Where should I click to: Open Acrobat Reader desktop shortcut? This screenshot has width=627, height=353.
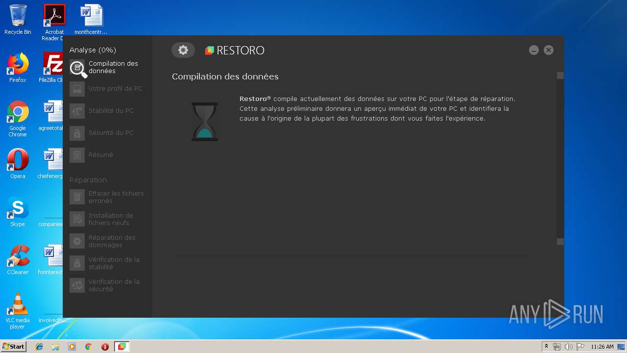(53, 23)
